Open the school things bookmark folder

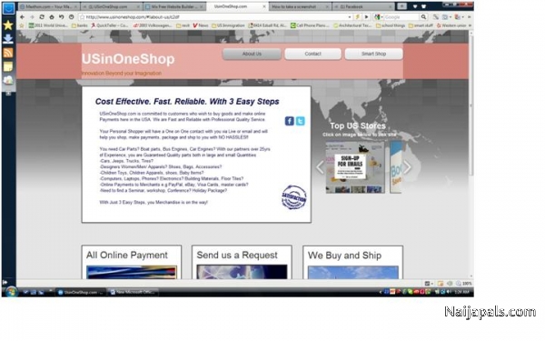(x=391, y=25)
